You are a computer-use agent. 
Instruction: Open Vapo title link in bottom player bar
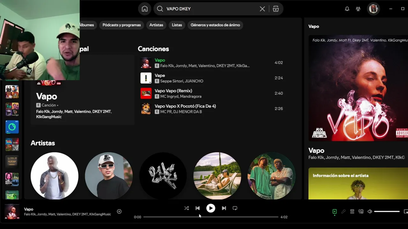click(29, 209)
